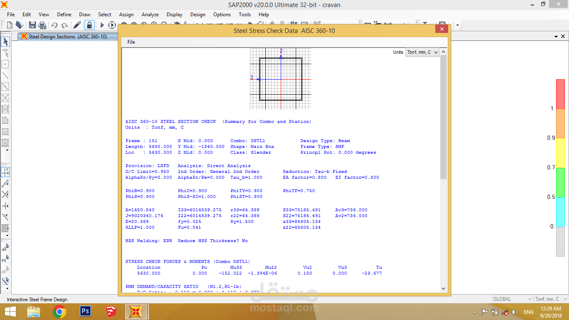Click the green segment of stress color legend
This screenshot has height=320, width=569.
click(x=560, y=182)
